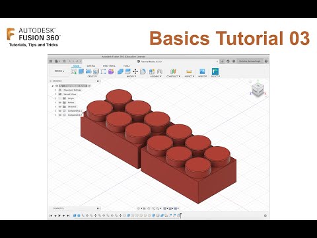Open the Design workspace dropdown
Image resolution: width=317 pixels, height=238 pixels.
(59, 71)
